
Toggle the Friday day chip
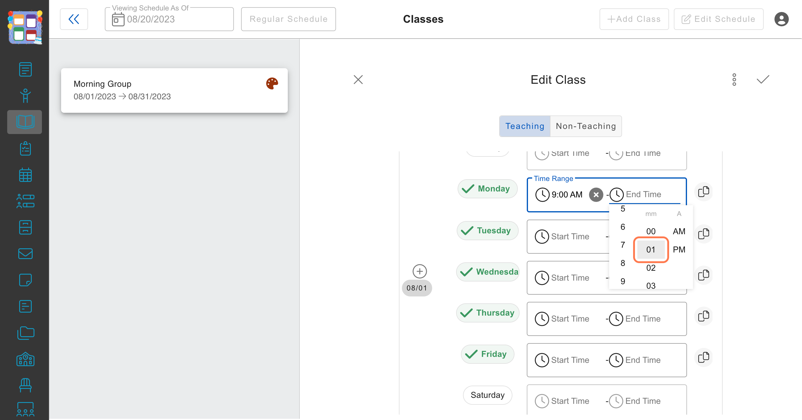click(x=487, y=354)
